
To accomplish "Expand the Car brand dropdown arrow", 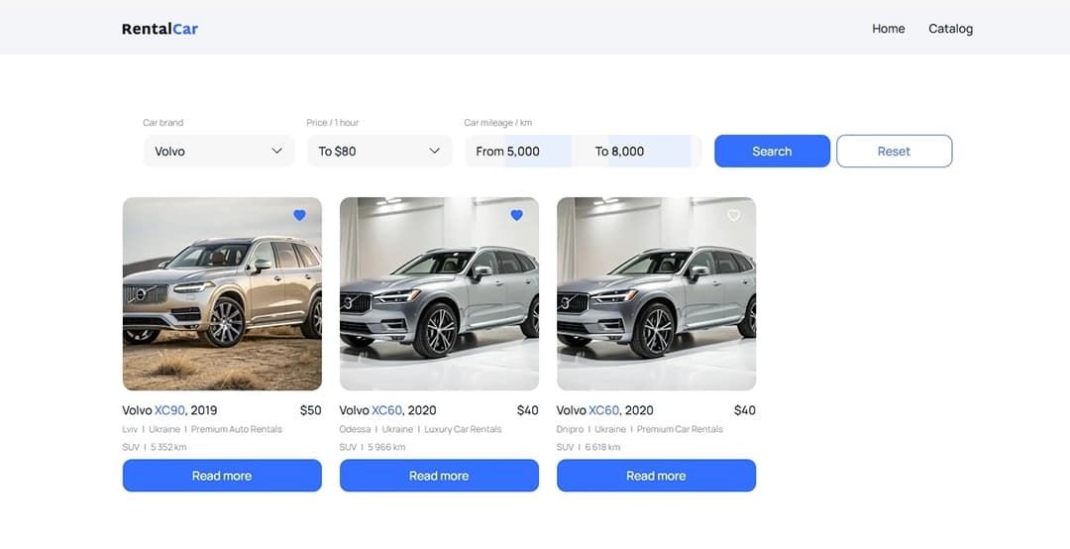I will tap(277, 151).
